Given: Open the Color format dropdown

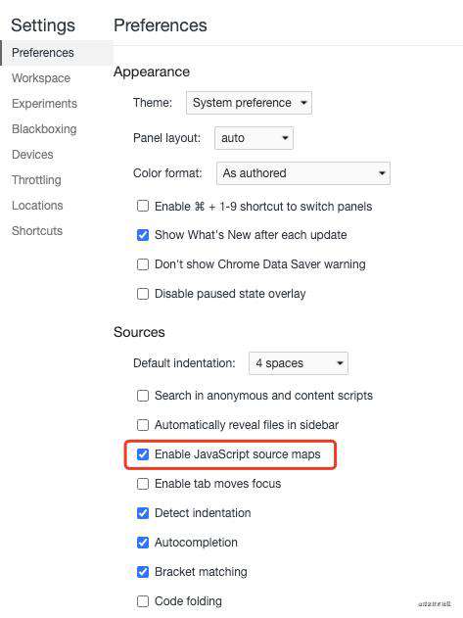Looking at the screenshot, I should coord(303,173).
